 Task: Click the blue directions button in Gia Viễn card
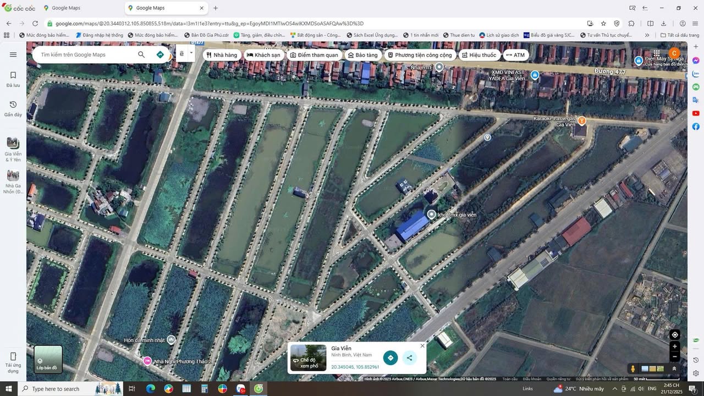(x=391, y=358)
